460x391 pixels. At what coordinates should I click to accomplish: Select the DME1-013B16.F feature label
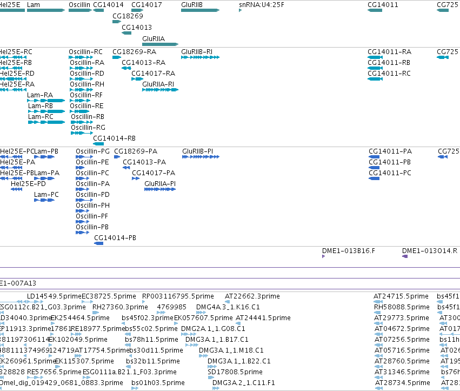[x=349, y=251]
